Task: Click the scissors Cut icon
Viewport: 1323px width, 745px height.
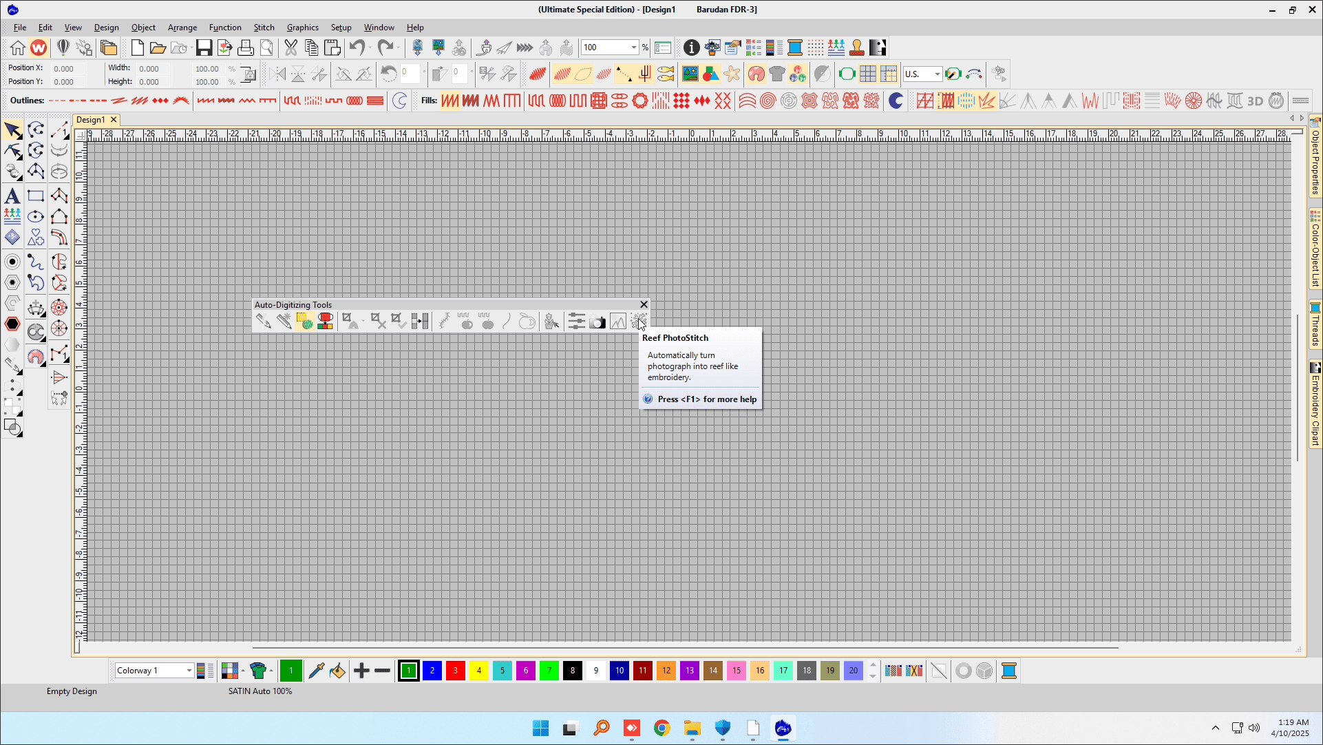Action: pos(290,48)
